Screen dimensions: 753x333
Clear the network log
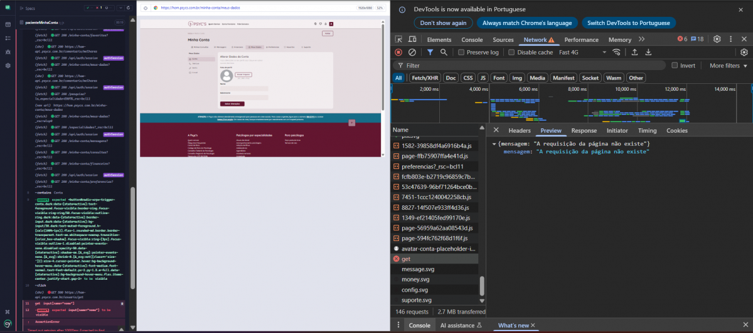click(x=412, y=53)
